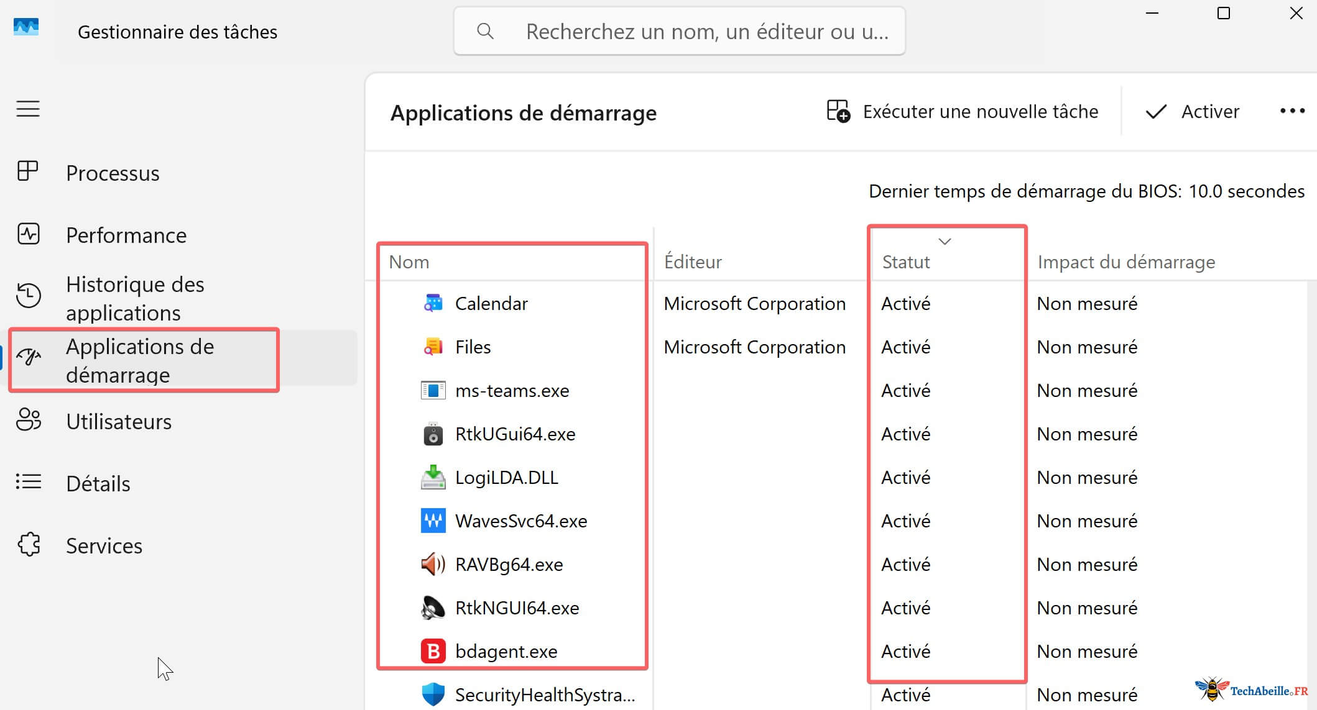This screenshot has width=1317, height=710.
Task: Click the WavesSvc64.exe audio icon
Action: point(433,521)
